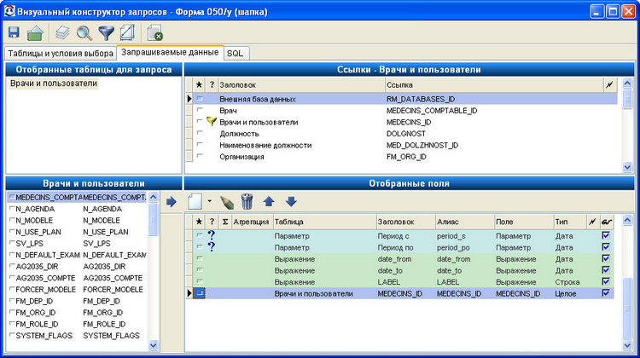Click the star column header in links grid

(199, 84)
